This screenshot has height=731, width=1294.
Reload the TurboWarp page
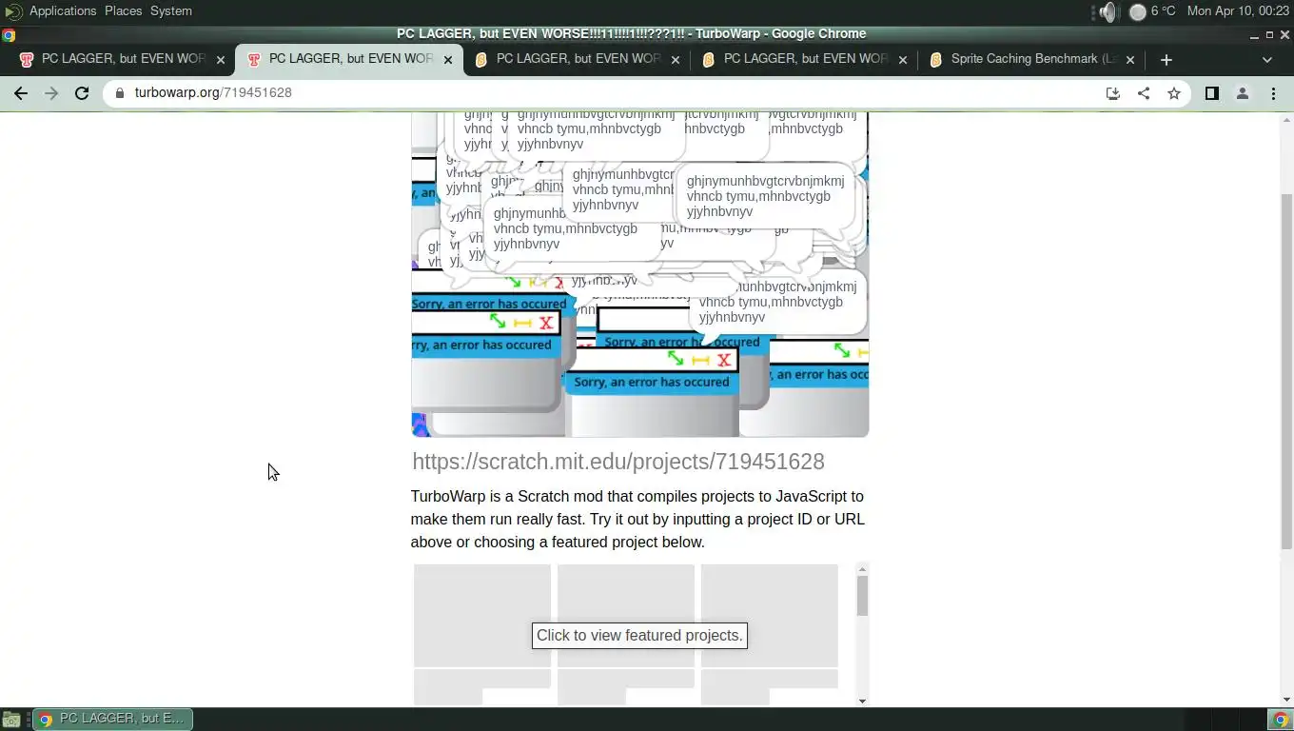(x=82, y=93)
